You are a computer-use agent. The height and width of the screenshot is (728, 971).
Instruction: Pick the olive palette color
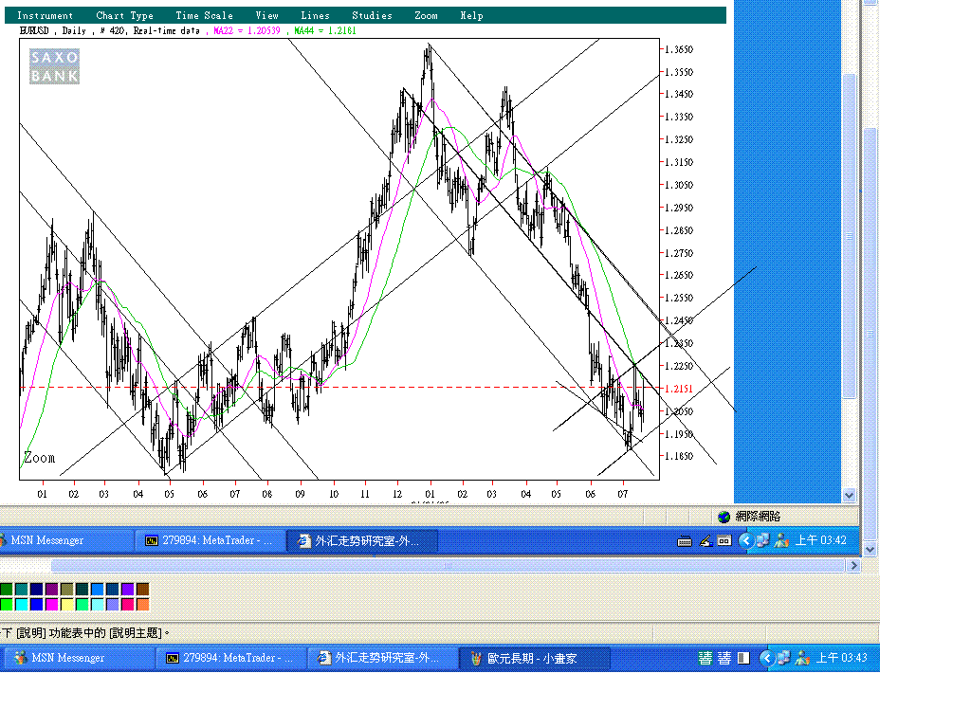pyautogui.click(x=67, y=589)
